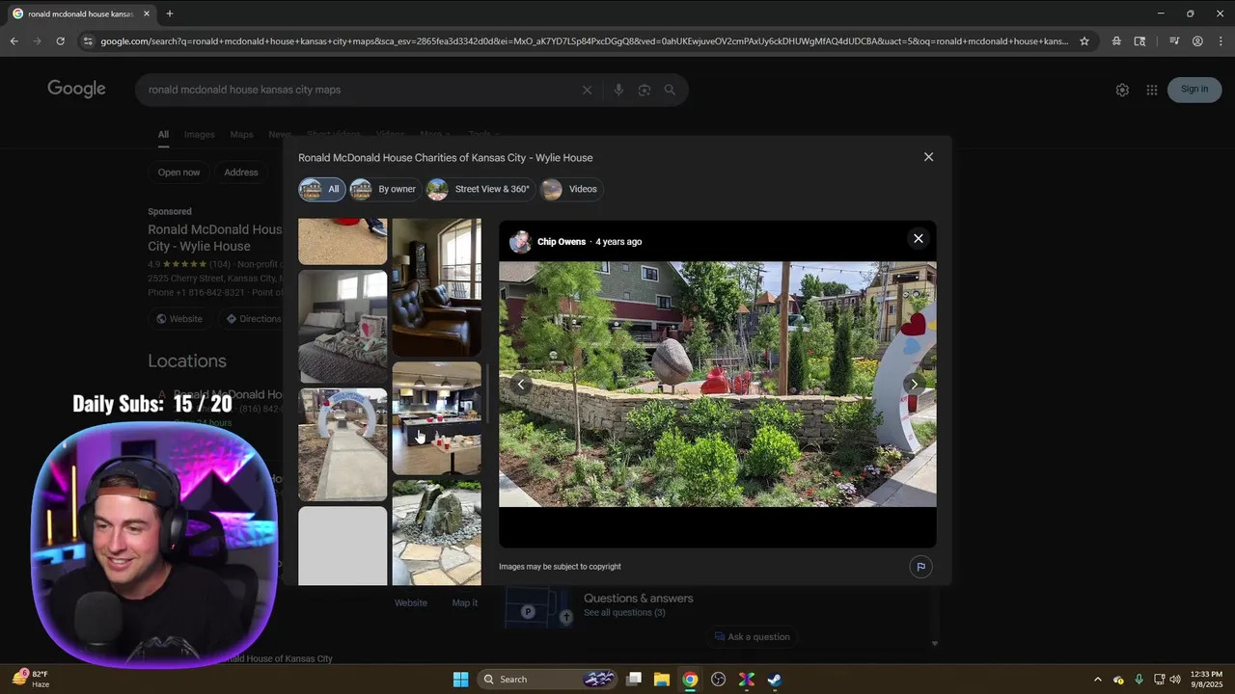Screen dimensions: 1235x694
Task: Filter results by Open now
Action: click(179, 173)
